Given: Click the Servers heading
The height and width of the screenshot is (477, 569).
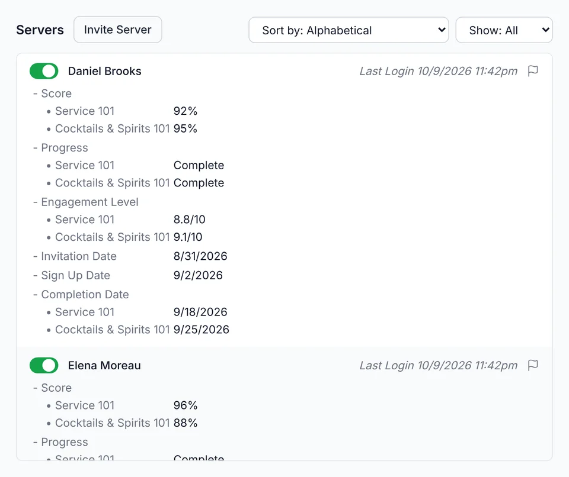Looking at the screenshot, I should click(x=40, y=30).
